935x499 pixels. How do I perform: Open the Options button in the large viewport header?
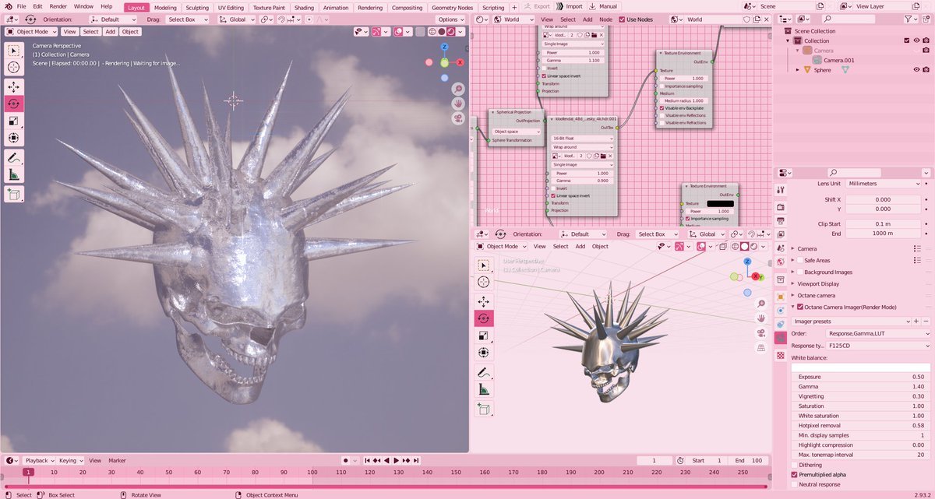[x=450, y=19]
